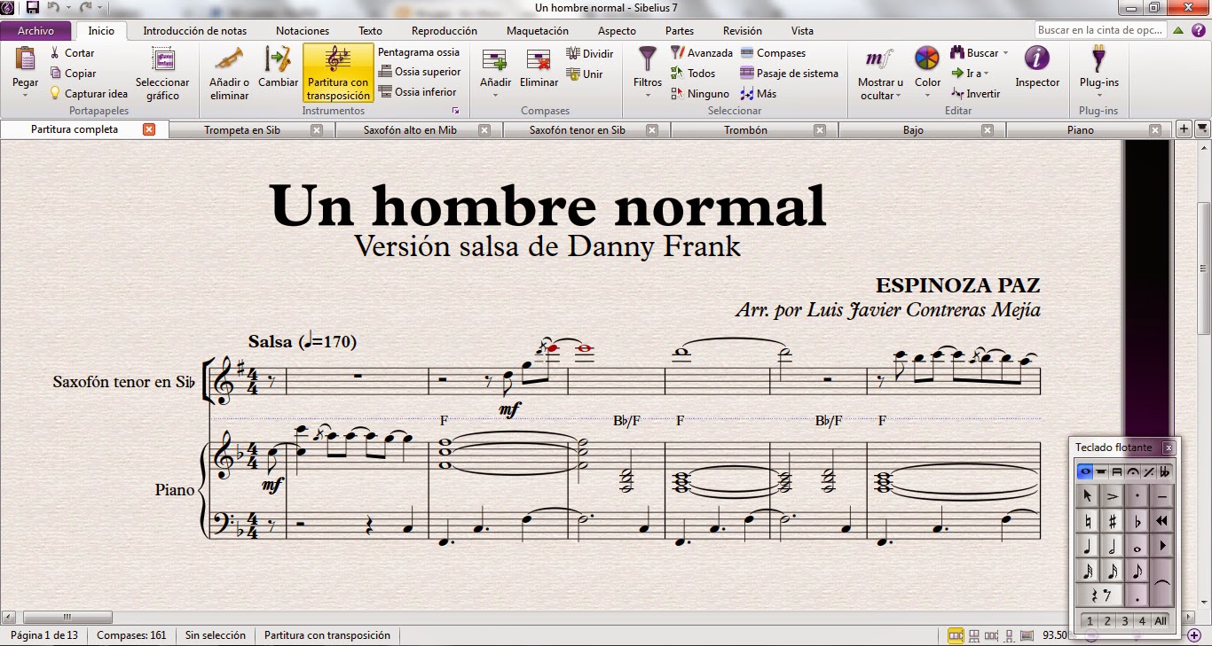Click Dividir compases button
The height and width of the screenshot is (646, 1212).
tap(590, 53)
